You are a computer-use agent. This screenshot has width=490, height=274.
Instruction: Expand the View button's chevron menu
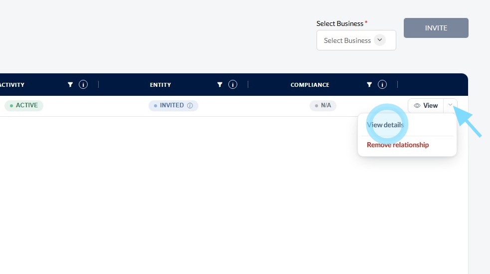click(450, 105)
